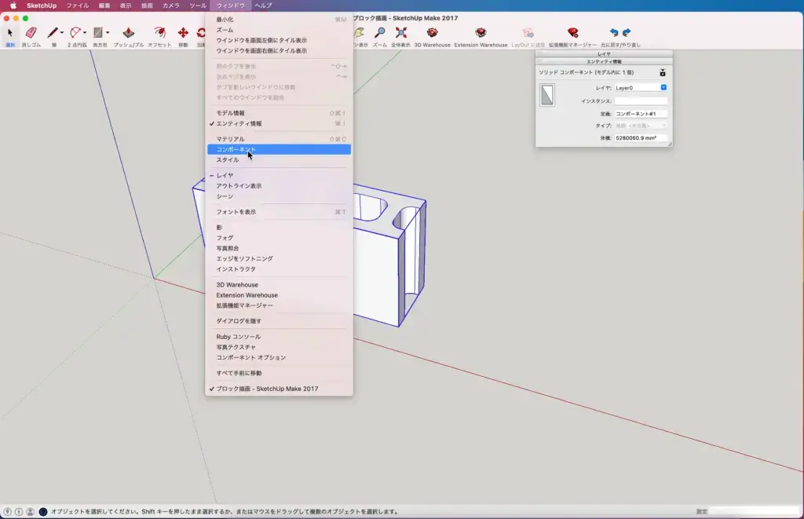Viewport: 804px width, 519px height.
Task: Open Extension Warehouse from toolbar
Action: click(x=481, y=33)
